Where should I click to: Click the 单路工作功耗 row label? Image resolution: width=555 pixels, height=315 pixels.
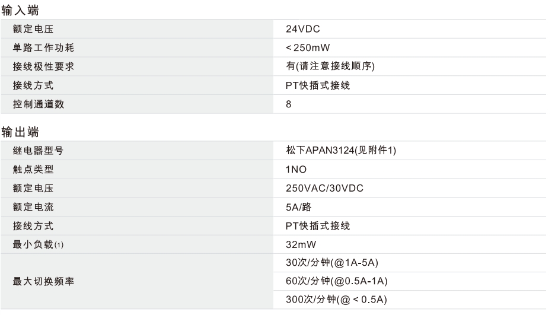tap(43, 48)
